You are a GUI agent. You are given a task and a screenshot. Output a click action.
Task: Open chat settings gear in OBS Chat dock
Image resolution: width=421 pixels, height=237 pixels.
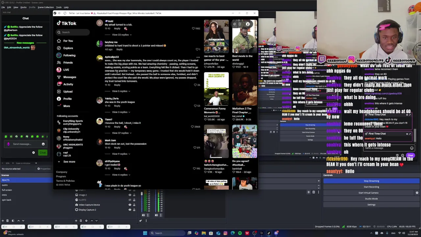pyautogui.click(x=33, y=153)
